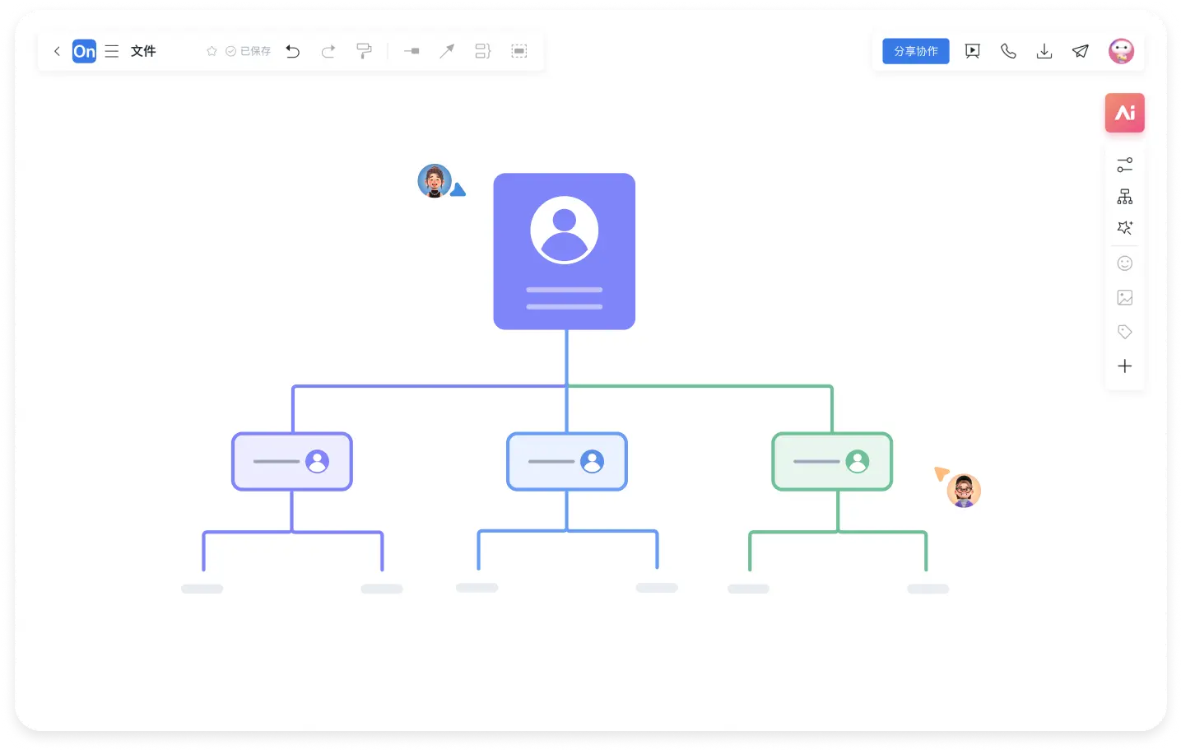
Task: Open the AI assistant button
Action: point(1124,113)
